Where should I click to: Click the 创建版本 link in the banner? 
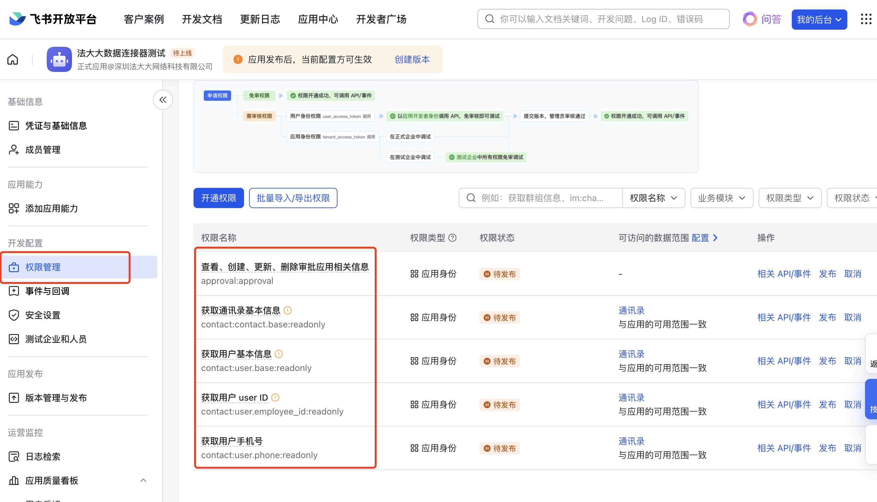click(412, 60)
